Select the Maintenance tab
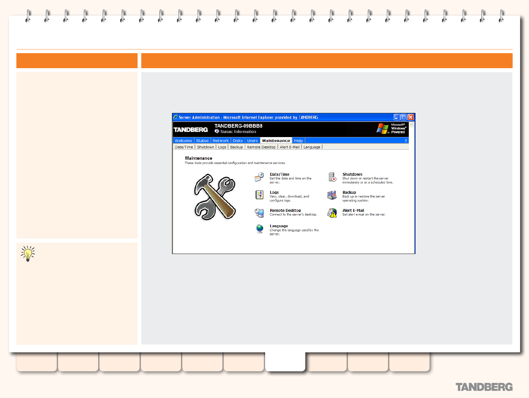 pos(276,141)
